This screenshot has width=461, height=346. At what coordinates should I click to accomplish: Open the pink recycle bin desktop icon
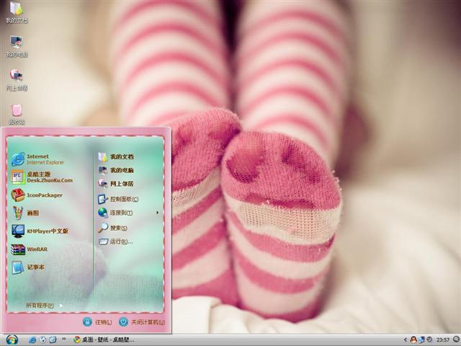tap(17, 114)
